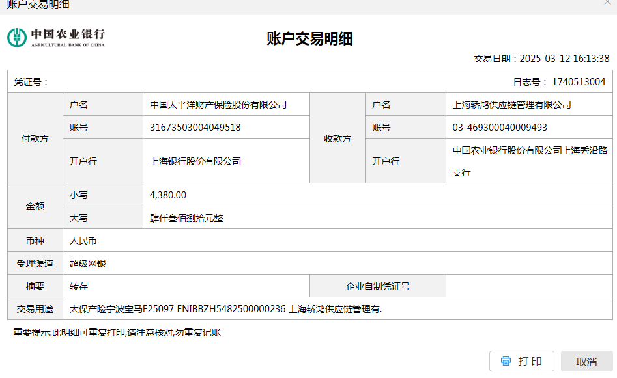Click payer bank 上海银行股份有限公司
This screenshot has height=378, width=617.
tap(195, 161)
